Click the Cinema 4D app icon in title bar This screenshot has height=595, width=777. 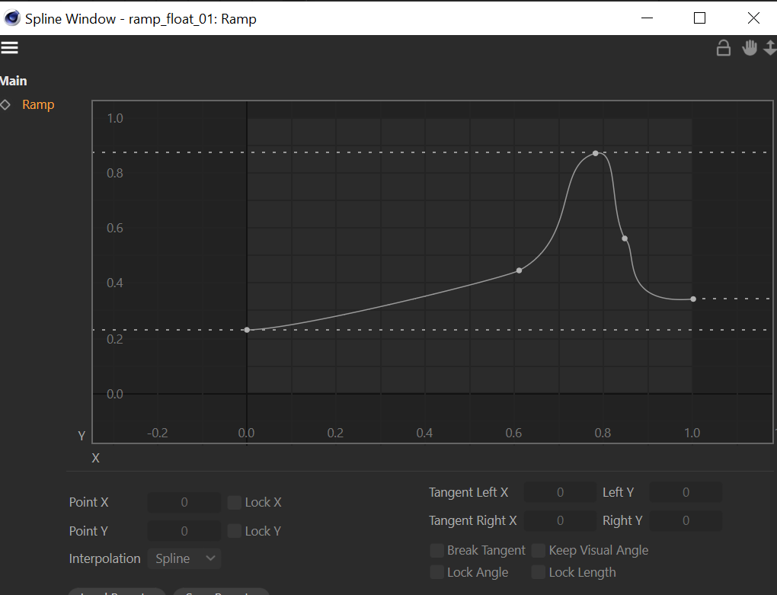(x=12, y=18)
